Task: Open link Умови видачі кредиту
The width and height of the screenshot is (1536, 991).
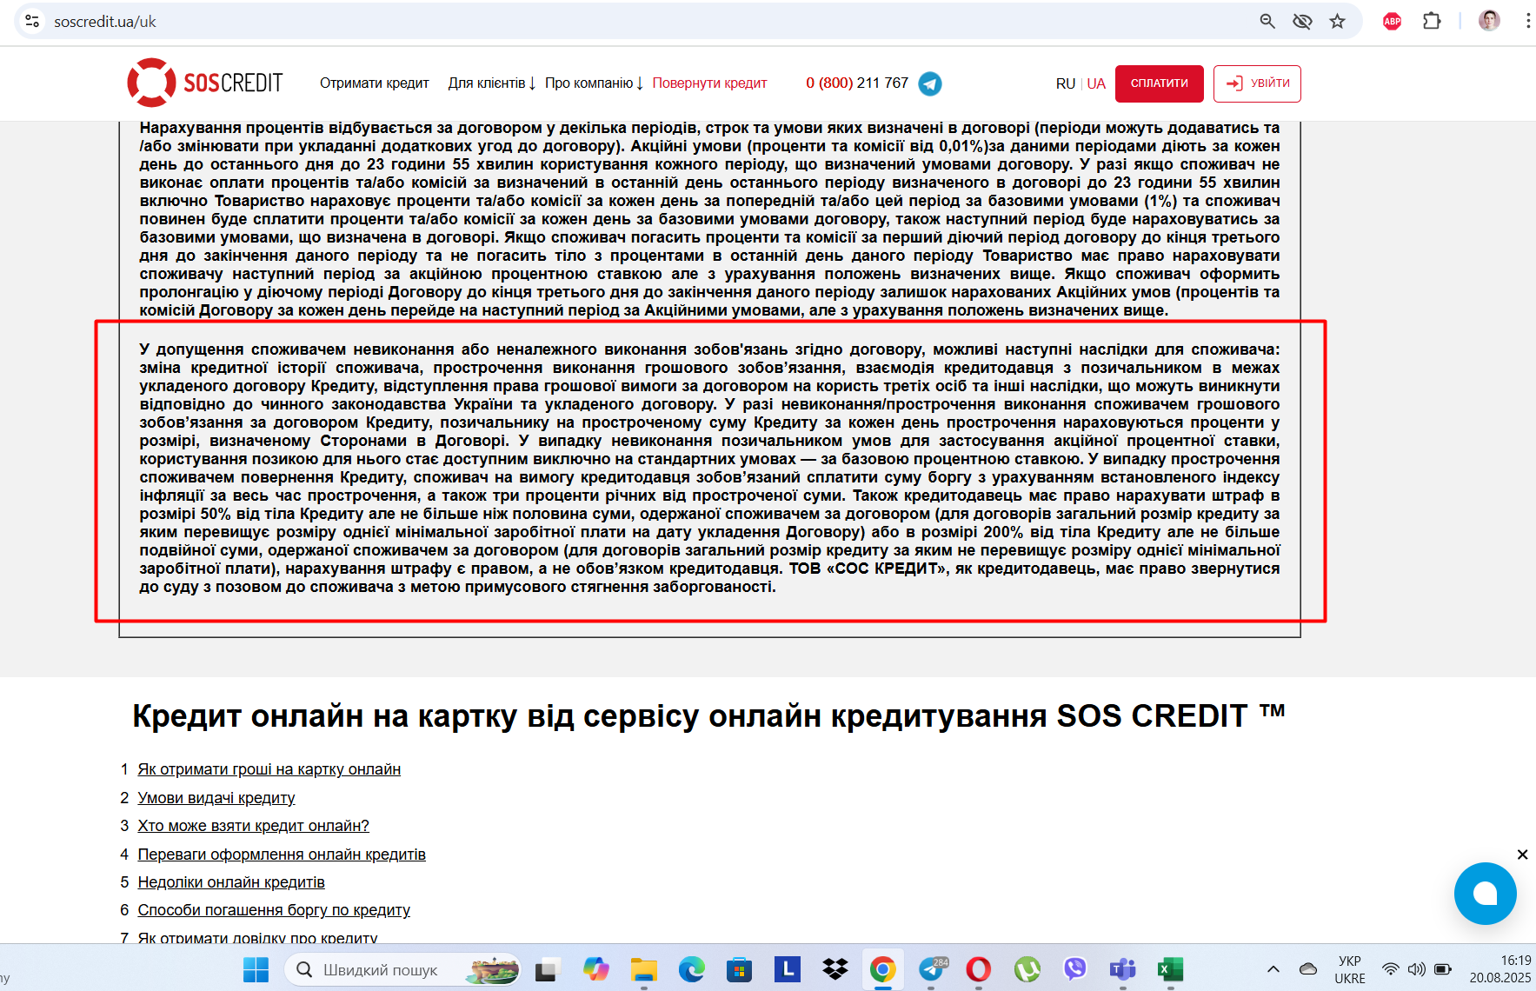Action: tap(216, 798)
